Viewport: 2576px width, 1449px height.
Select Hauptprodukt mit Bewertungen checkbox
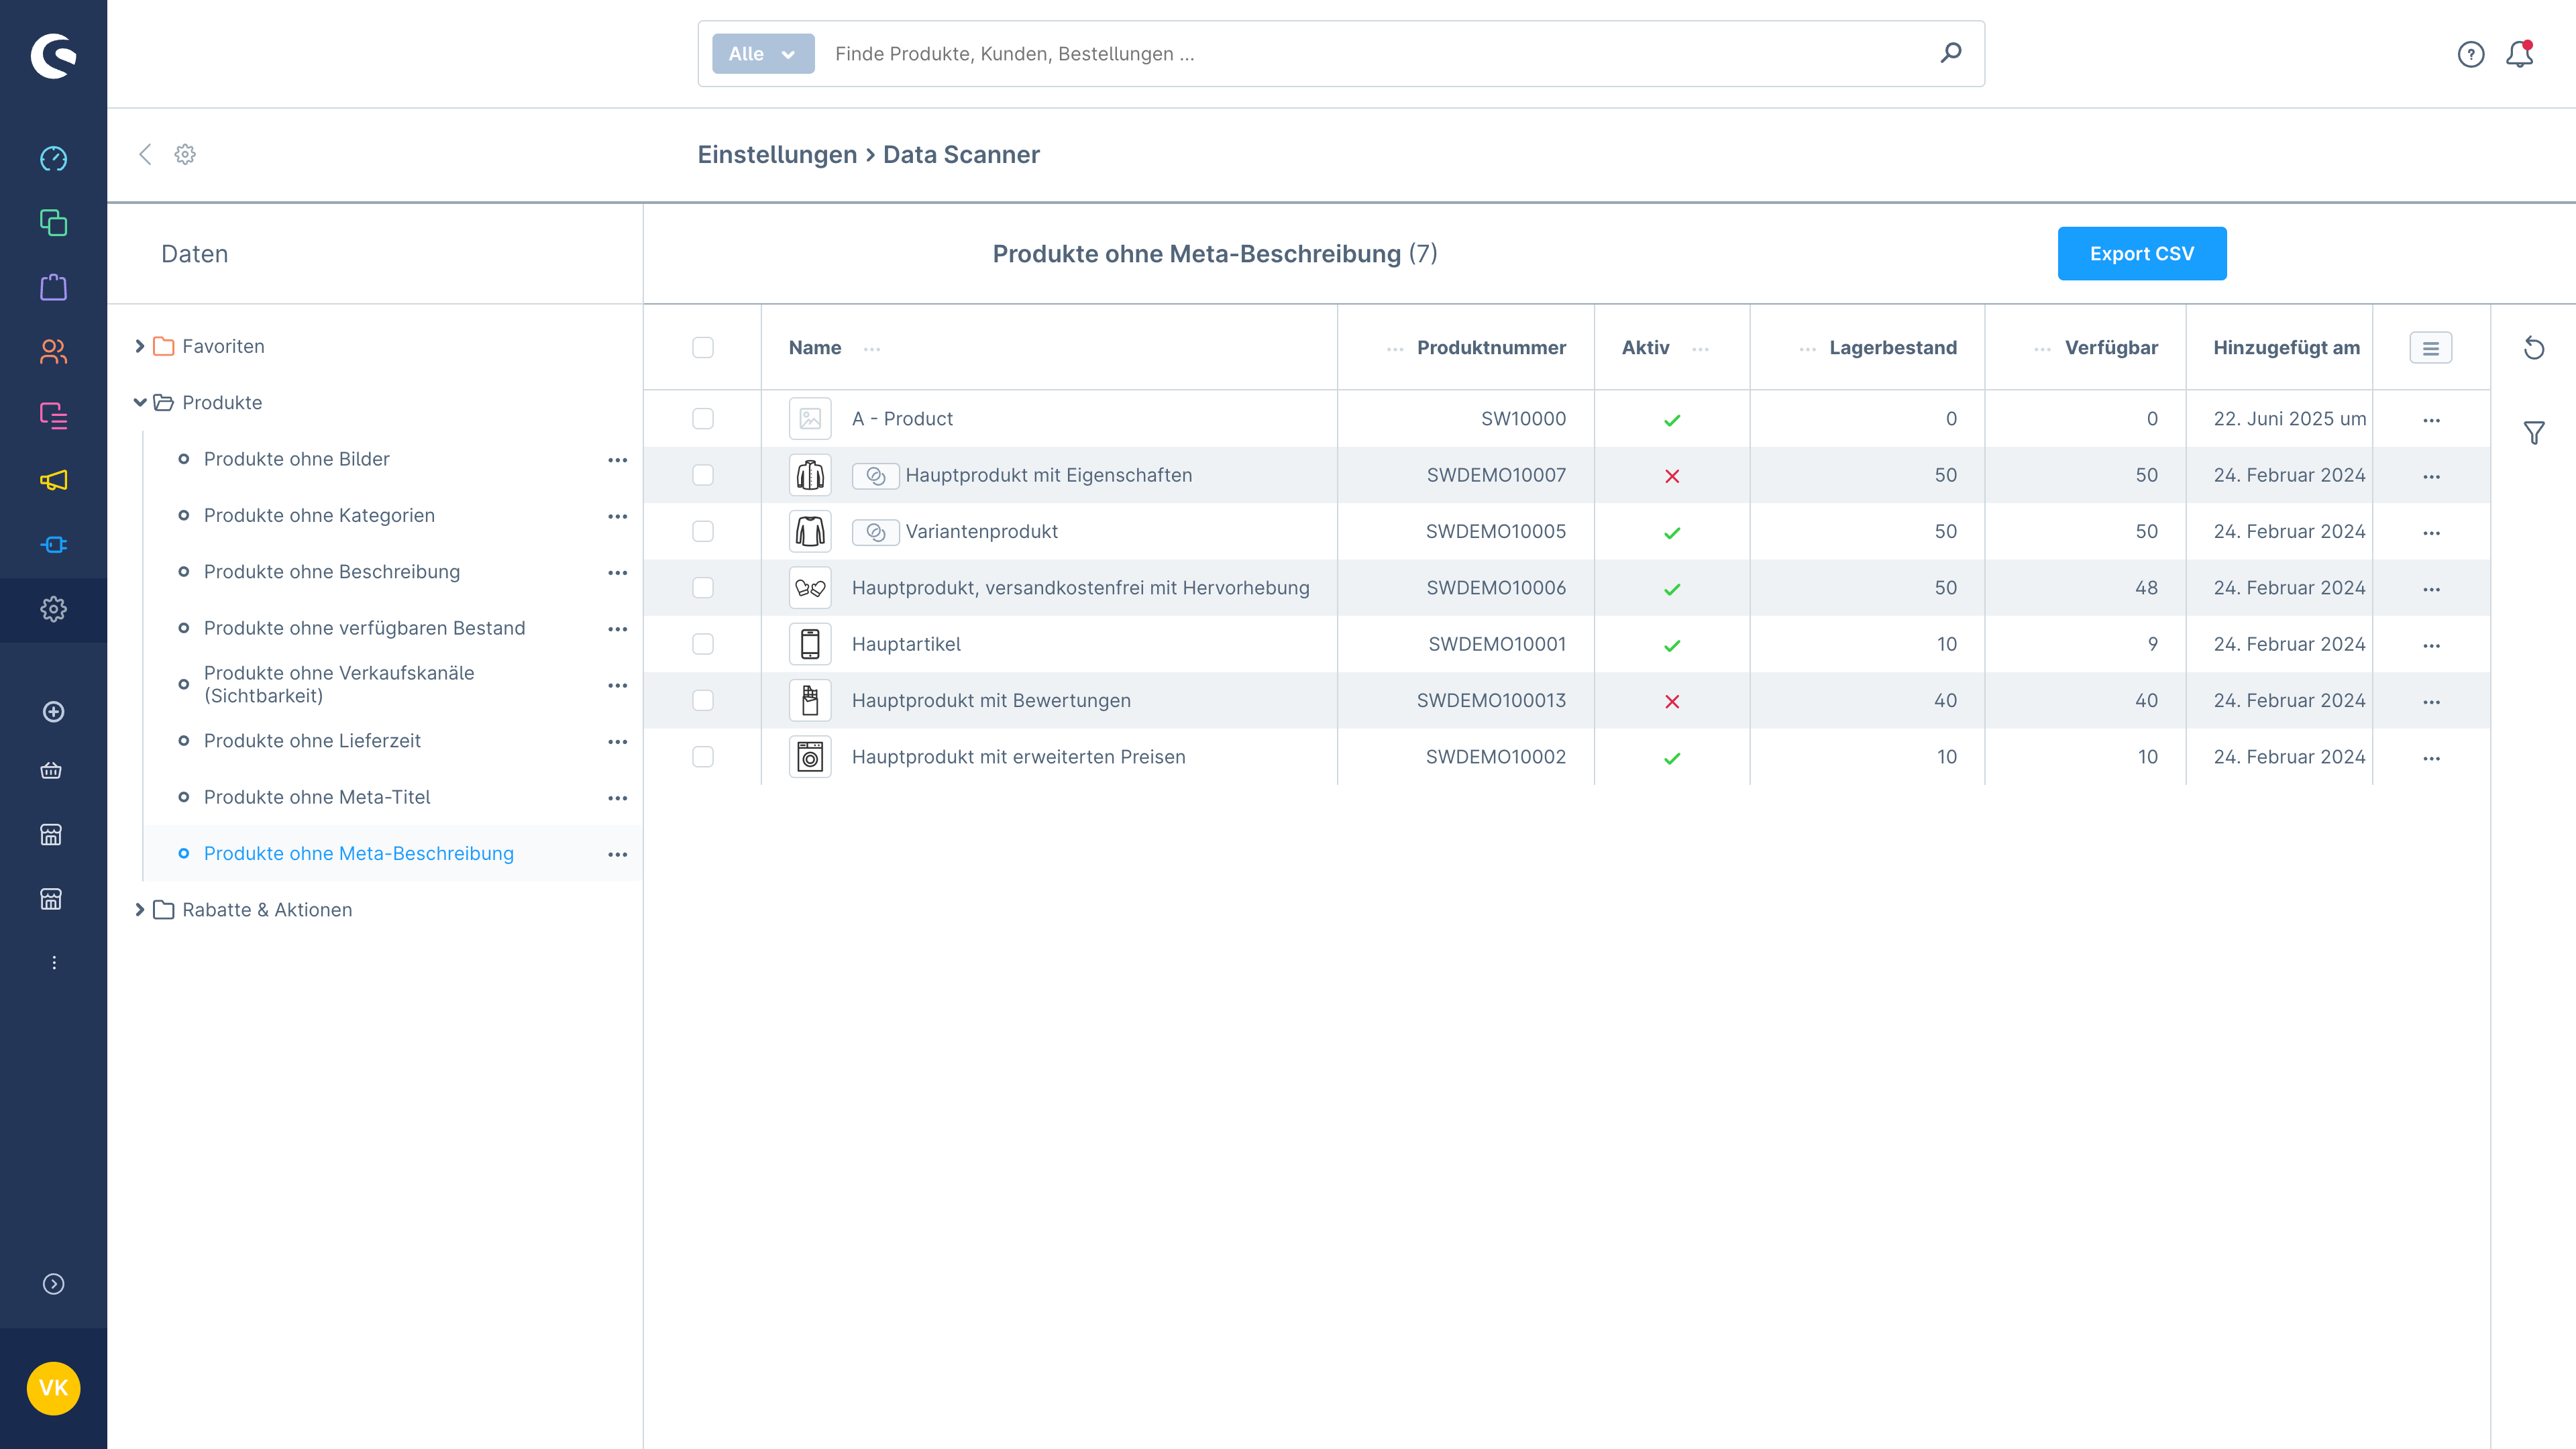click(703, 700)
